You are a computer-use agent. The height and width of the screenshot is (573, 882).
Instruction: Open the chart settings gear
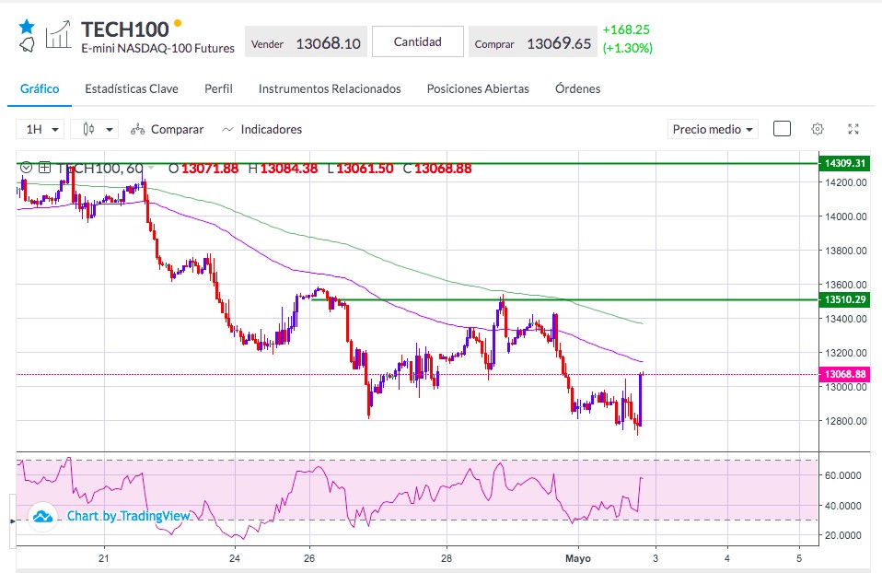[x=818, y=129]
